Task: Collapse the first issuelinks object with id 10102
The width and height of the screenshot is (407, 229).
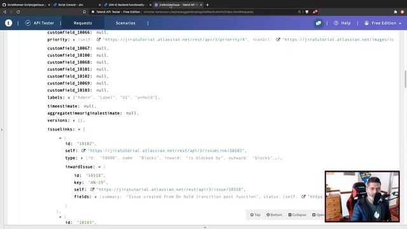Action: pos(60,138)
